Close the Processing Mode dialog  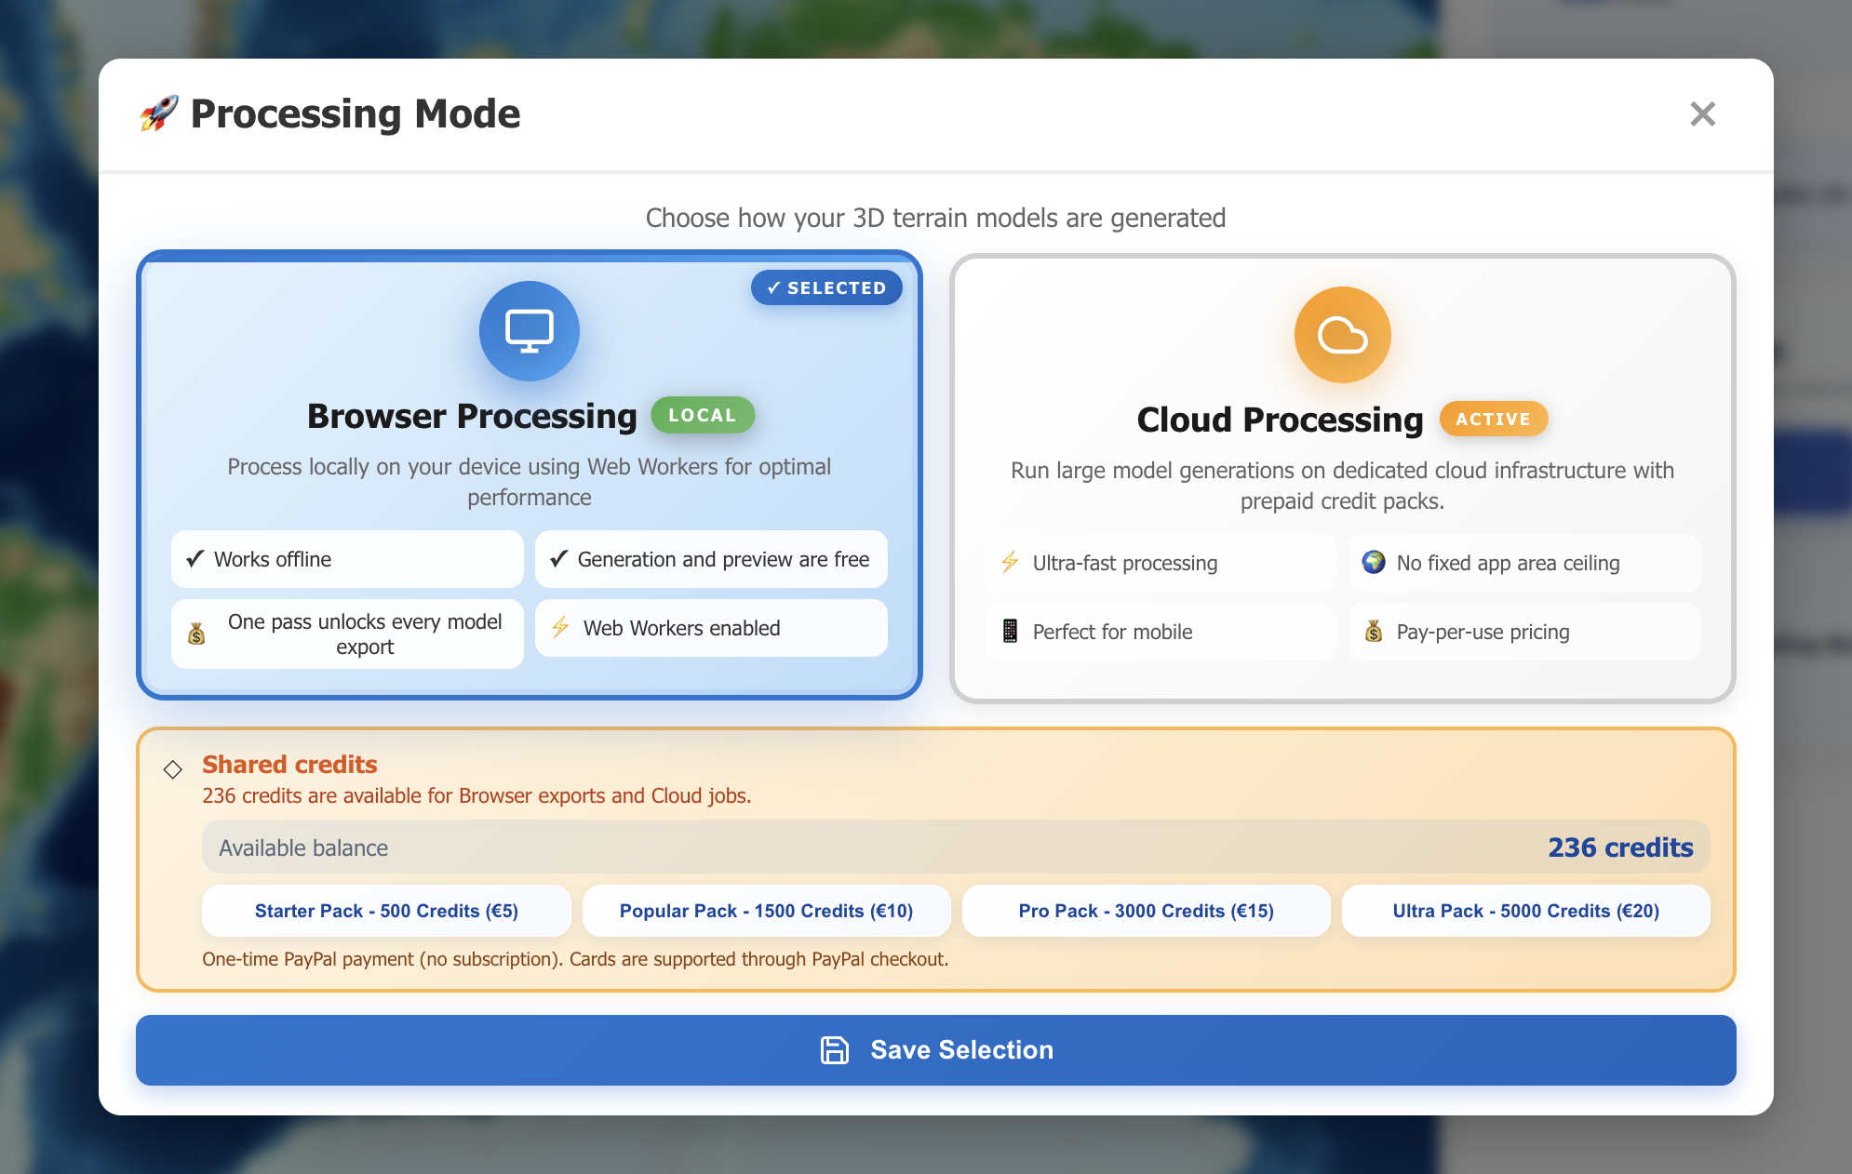(x=1702, y=113)
